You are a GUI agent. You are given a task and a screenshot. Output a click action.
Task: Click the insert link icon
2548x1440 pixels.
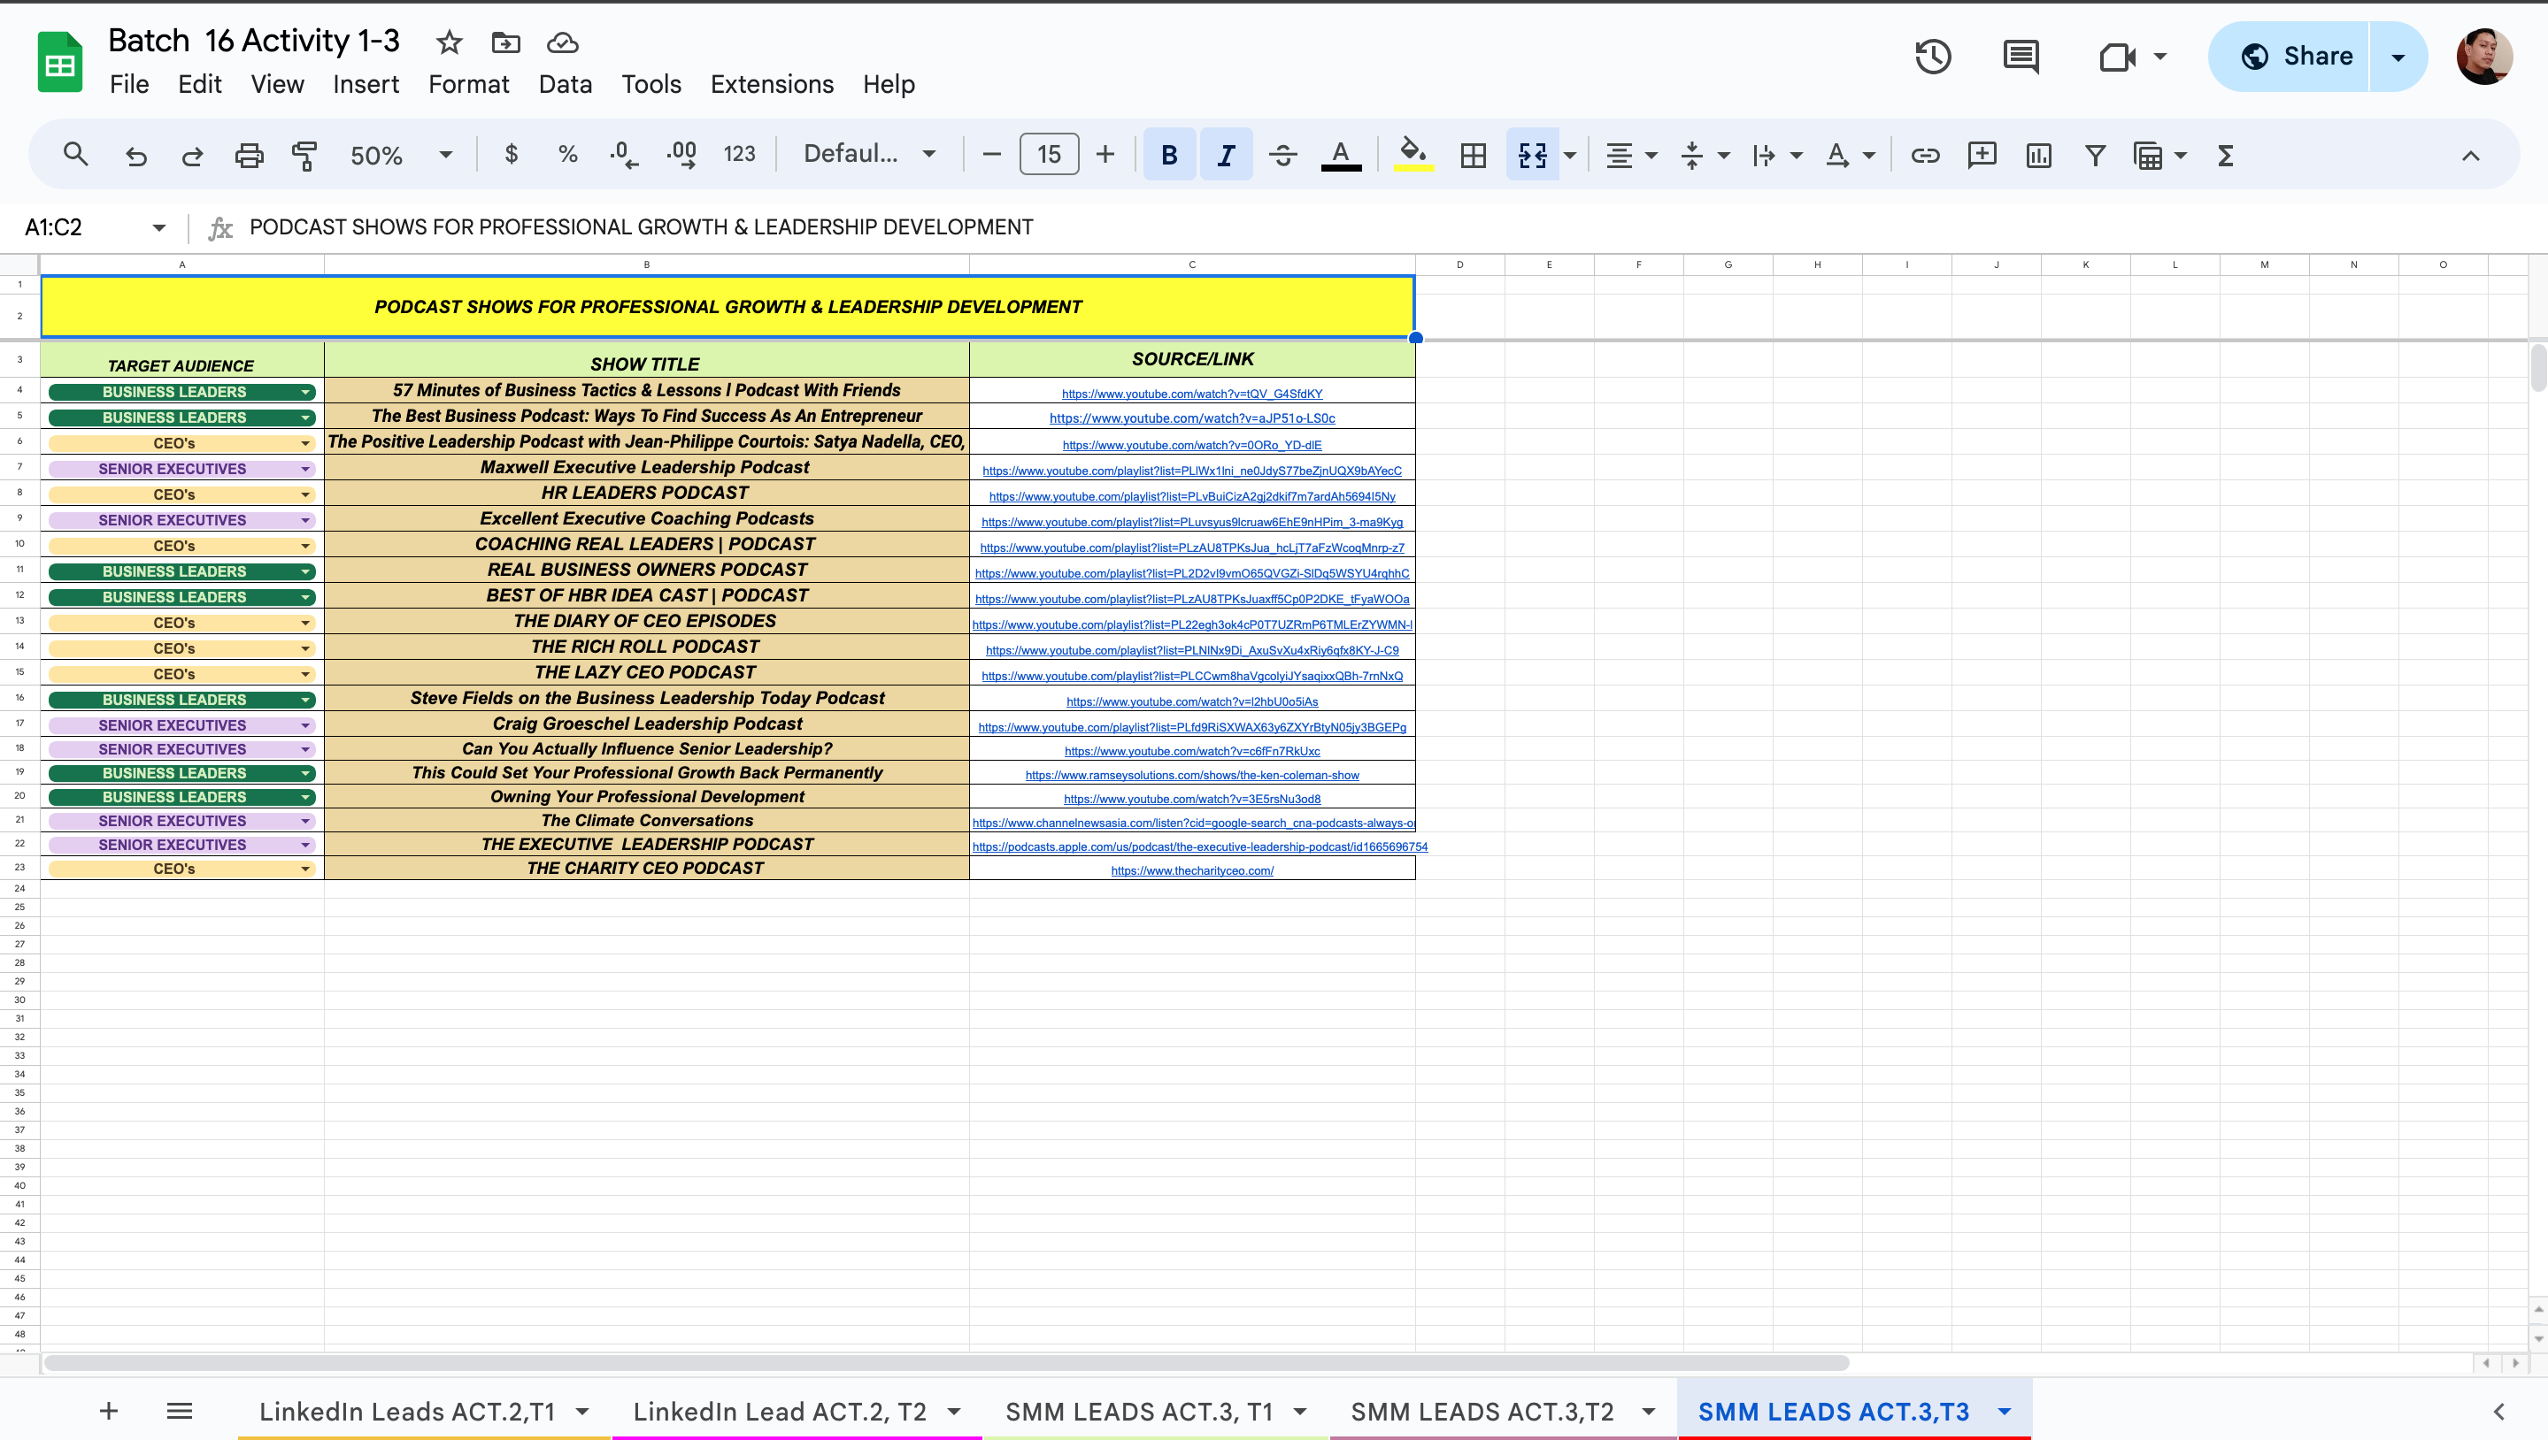tap(1925, 156)
